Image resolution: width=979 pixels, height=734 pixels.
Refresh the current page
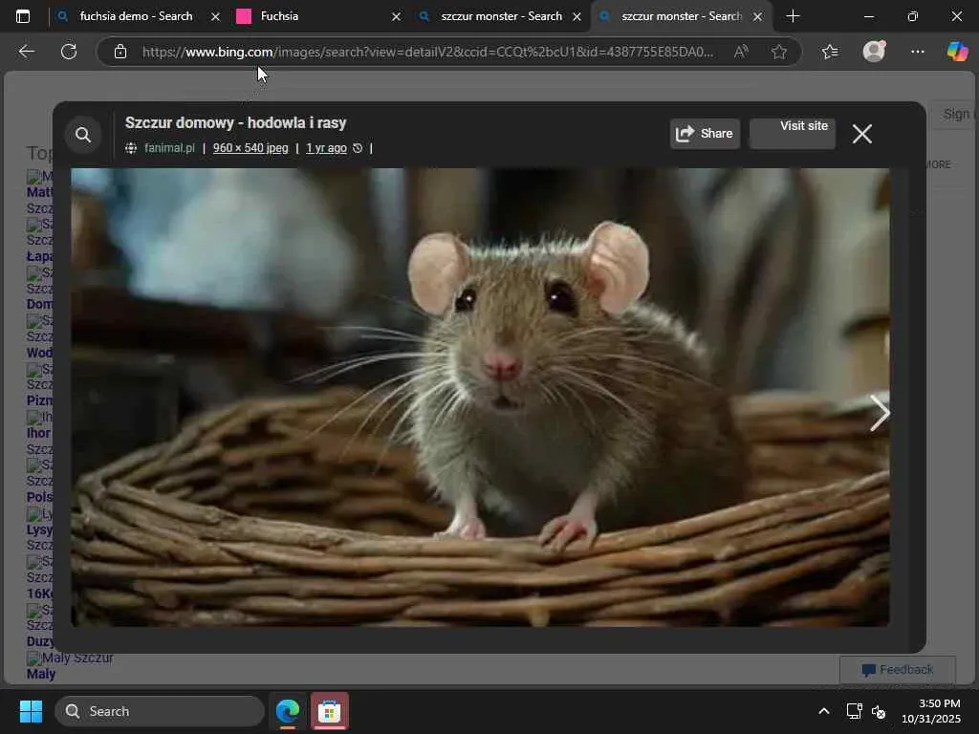(69, 52)
